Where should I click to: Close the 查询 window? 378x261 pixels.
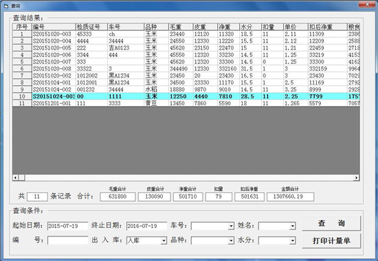tap(367, 4)
